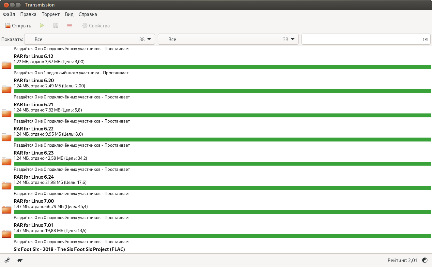432x267 pixels.
Task: Click the statistics icon beside Рейтинг
Action: (424, 260)
